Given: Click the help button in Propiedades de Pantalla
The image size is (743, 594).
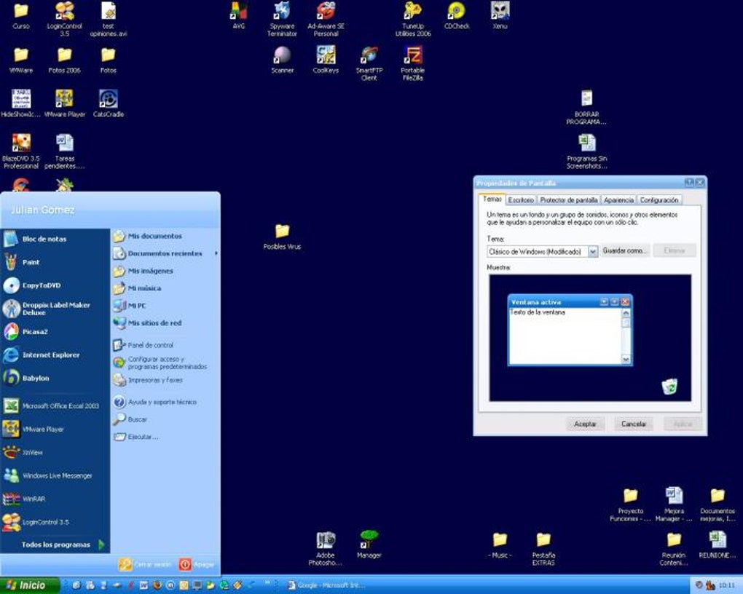Looking at the screenshot, I should point(689,183).
